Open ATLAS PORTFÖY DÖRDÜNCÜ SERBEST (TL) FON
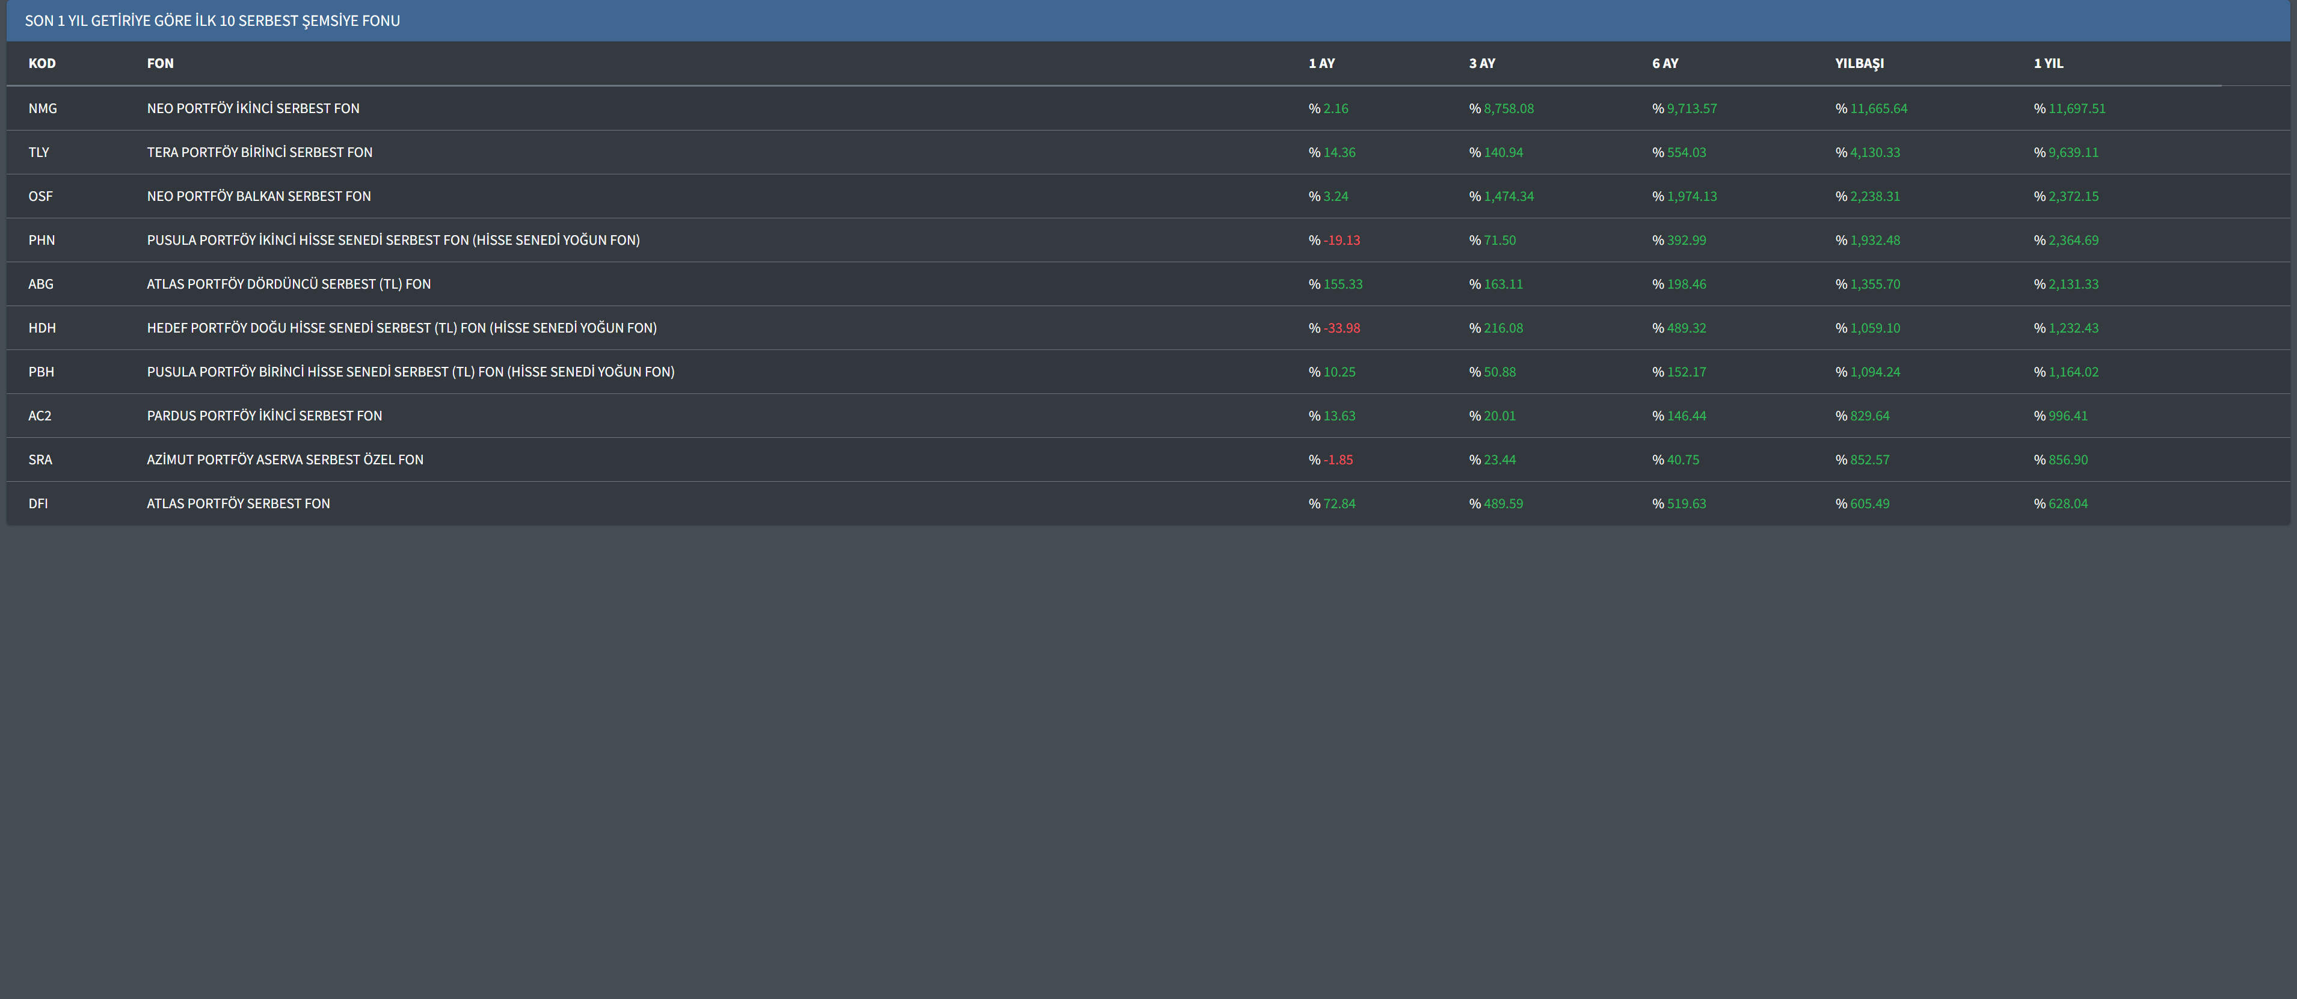2297x999 pixels. click(289, 284)
